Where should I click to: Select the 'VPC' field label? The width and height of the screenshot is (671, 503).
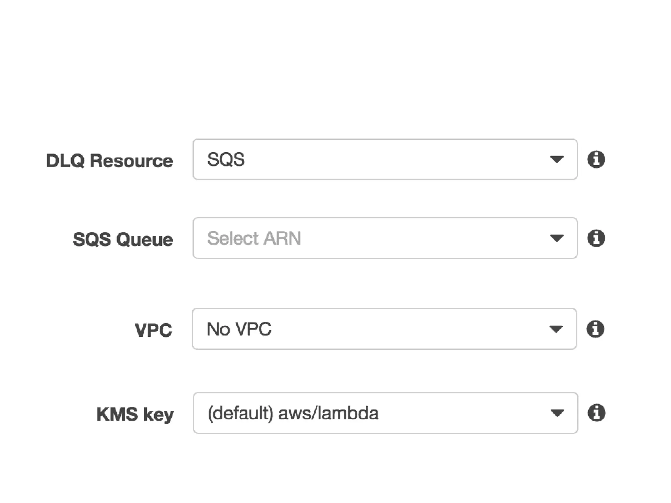(x=153, y=330)
